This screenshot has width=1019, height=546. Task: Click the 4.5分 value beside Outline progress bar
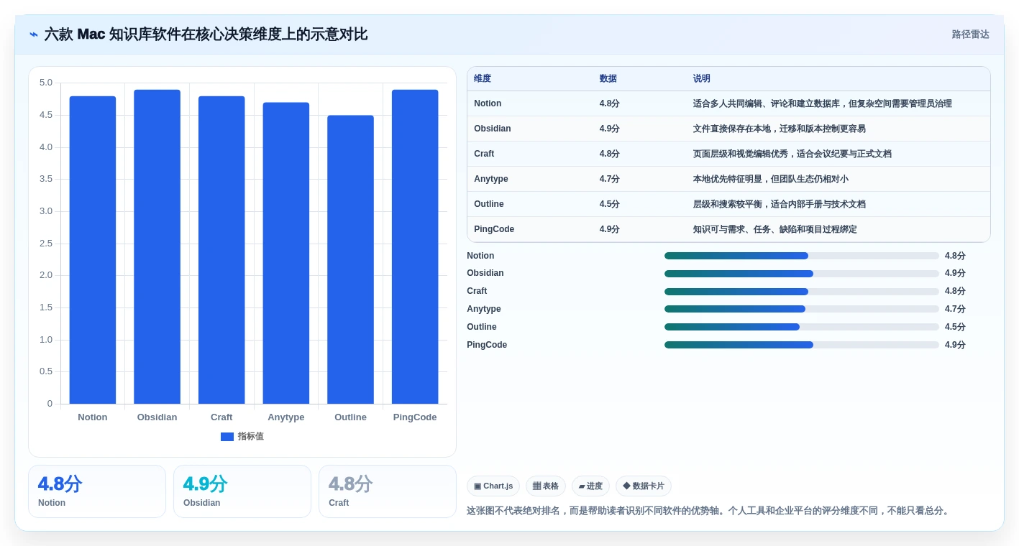tap(955, 327)
